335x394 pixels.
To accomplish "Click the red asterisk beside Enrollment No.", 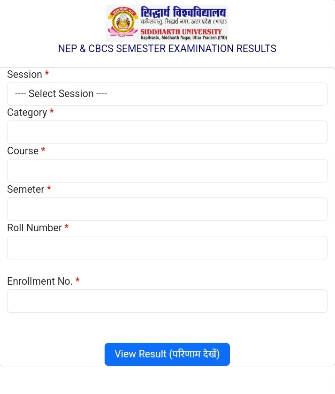I will coord(77,280).
